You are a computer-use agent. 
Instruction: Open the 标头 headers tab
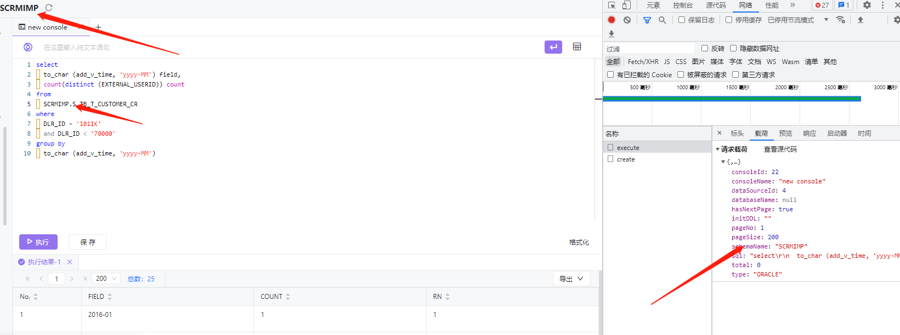click(x=737, y=133)
